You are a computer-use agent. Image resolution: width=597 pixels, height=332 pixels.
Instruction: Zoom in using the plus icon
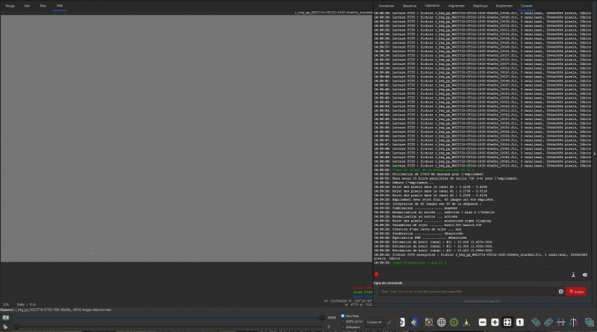(495, 322)
